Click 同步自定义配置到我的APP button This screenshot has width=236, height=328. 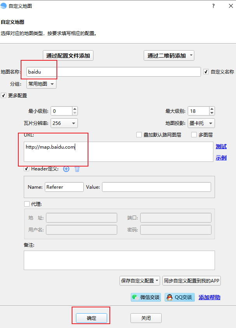(x=192, y=281)
